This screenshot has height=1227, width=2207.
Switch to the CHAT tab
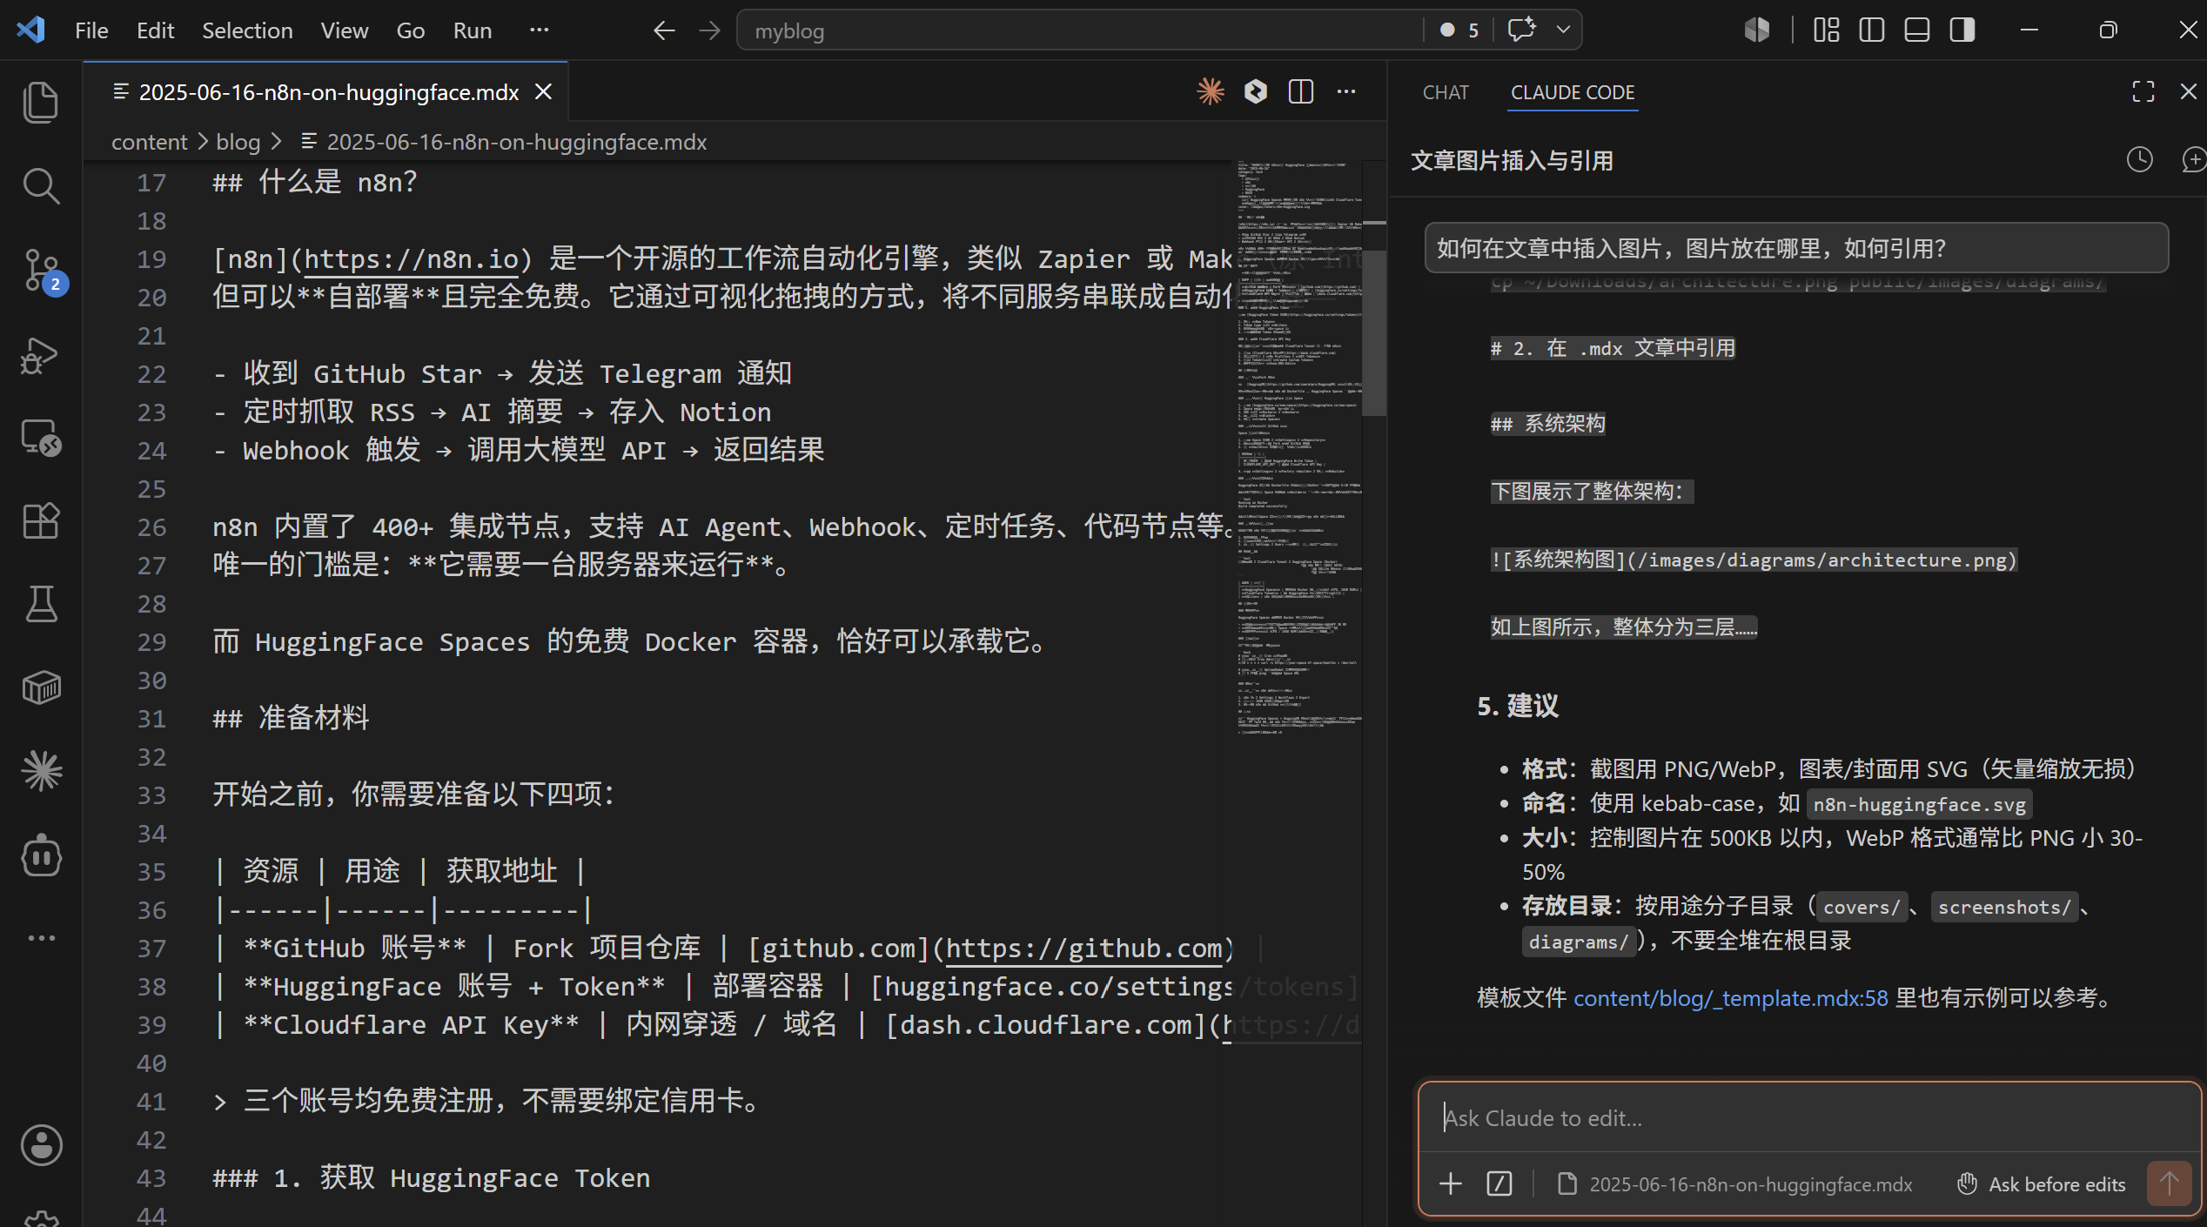pos(1446,92)
